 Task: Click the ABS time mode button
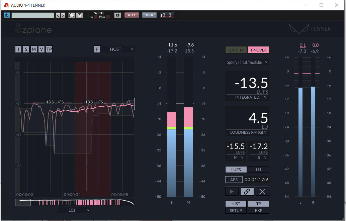(234, 180)
